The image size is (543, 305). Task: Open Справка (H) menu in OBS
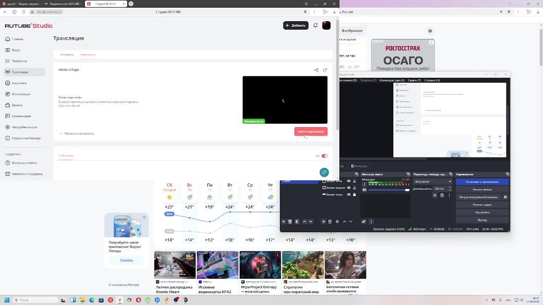point(432,80)
